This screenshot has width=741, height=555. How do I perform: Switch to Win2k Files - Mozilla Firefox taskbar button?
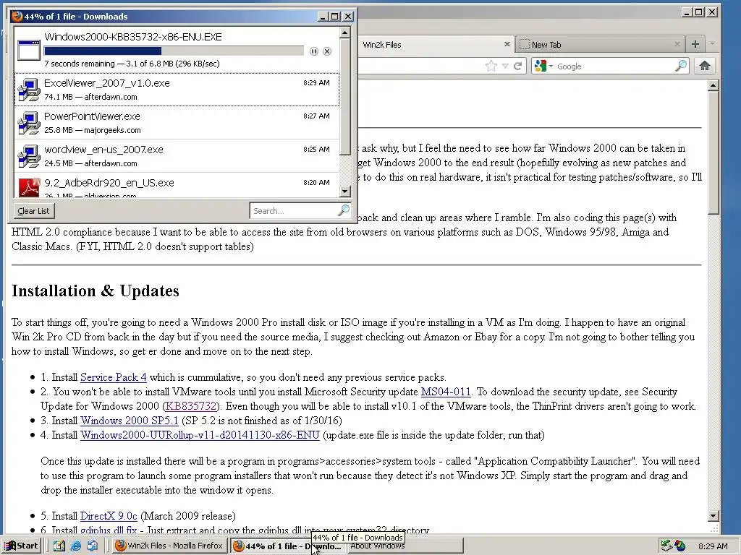[169, 546]
